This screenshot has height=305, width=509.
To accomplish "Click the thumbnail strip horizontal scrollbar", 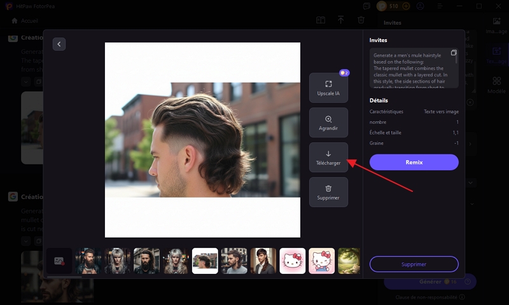I will coord(64,277).
